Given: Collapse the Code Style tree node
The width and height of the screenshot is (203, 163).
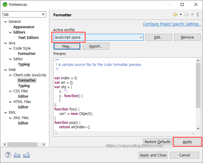Looking at the screenshot, I should point(10,48).
